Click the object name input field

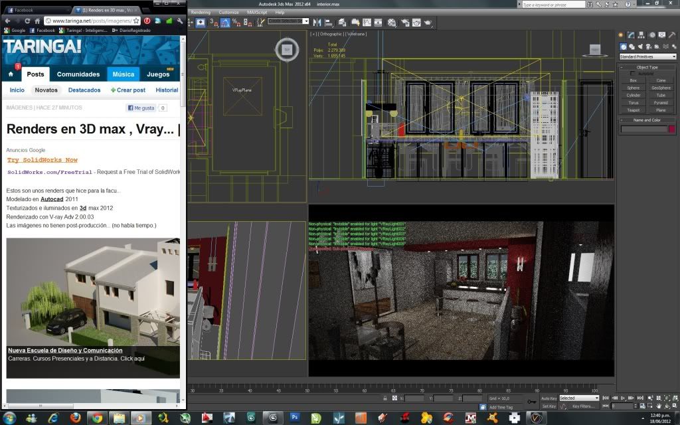tap(643, 129)
